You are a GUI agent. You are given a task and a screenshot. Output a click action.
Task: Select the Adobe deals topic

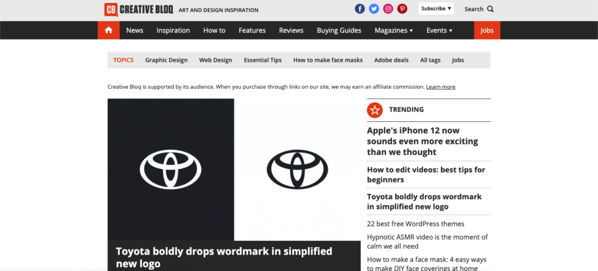(391, 60)
